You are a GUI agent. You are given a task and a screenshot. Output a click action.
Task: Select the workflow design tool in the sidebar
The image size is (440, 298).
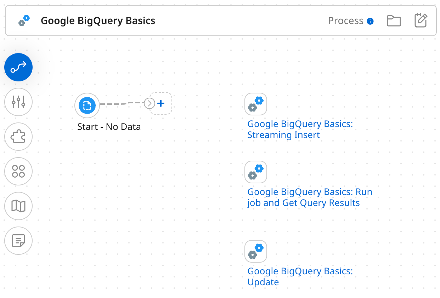(x=18, y=67)
